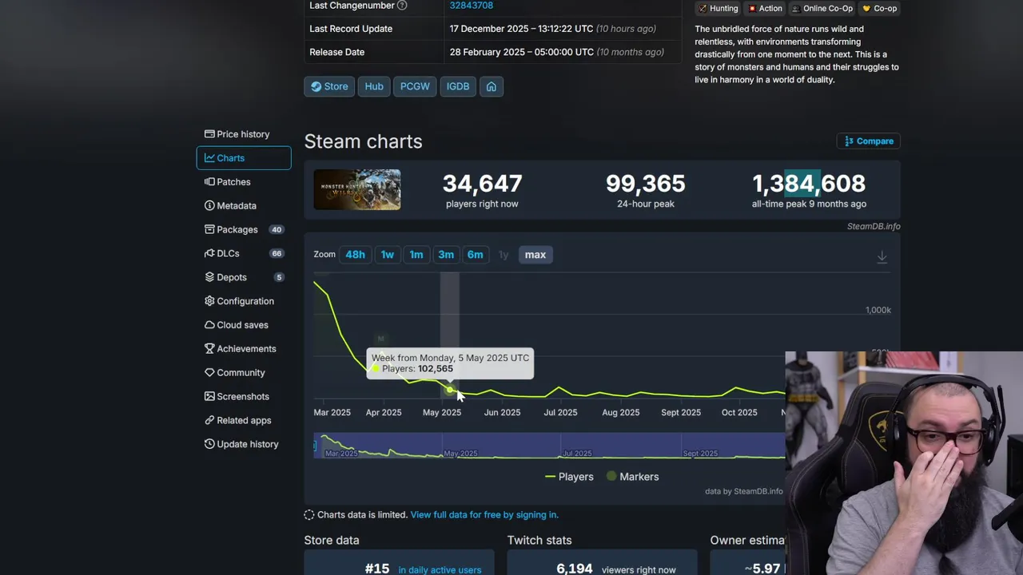Click the Screenshots image icon

(209, 396)
